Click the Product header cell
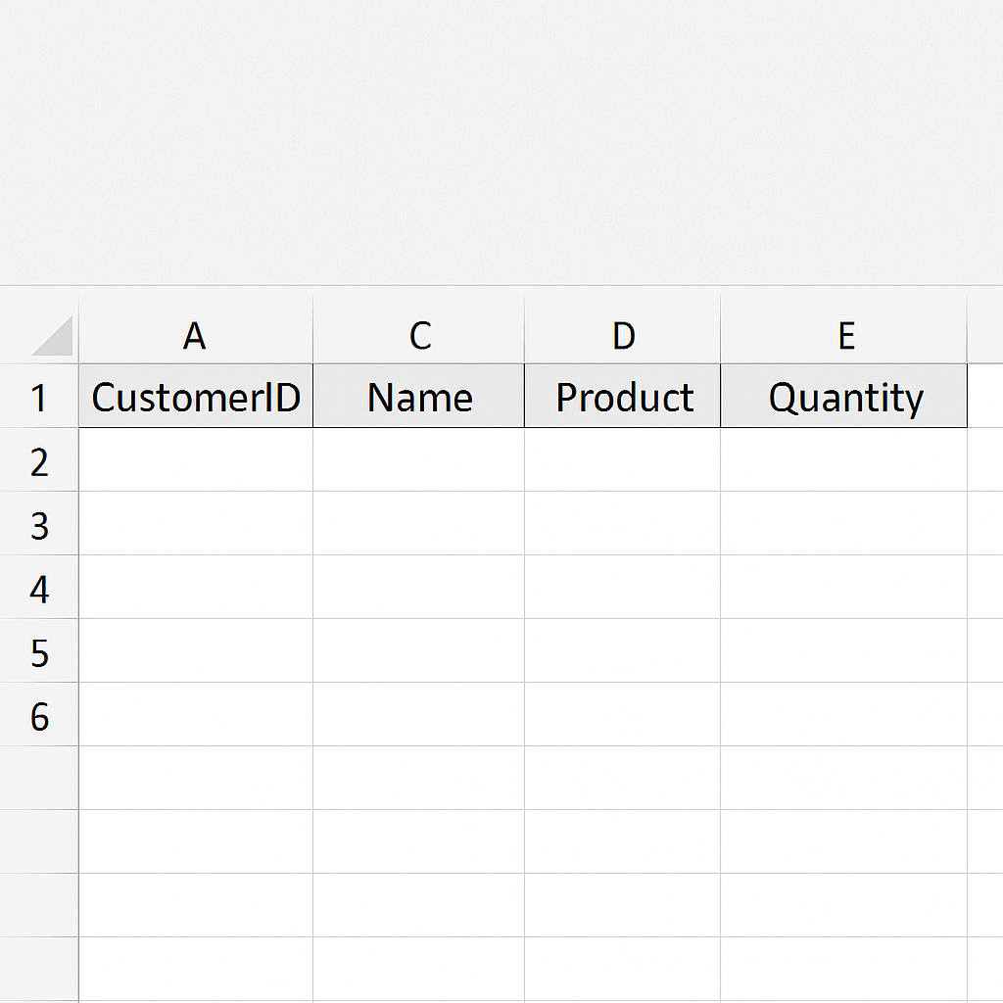Viewport: 1003px width, 1003px height. click(622, 396)
